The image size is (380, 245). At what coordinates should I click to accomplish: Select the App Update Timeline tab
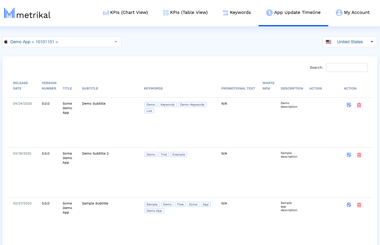coord(293,13)
